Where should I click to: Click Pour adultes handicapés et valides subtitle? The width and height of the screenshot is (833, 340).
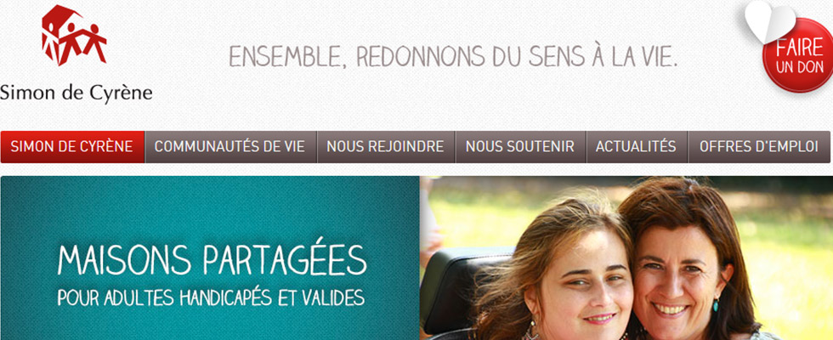(x=211, y=298)
